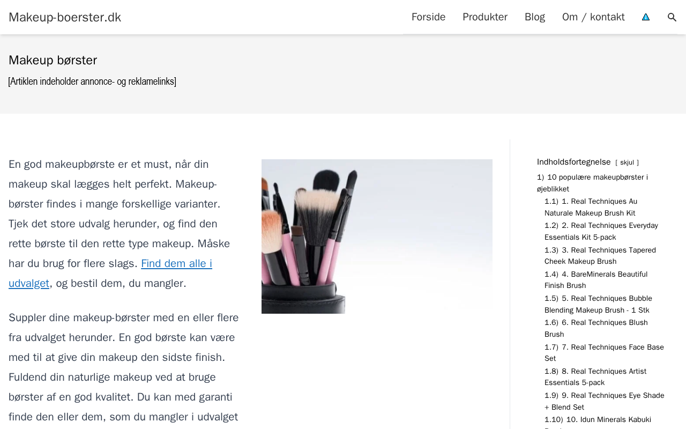Click the blue warning triangle icon

pyautogui.click(x=646, y=17)
